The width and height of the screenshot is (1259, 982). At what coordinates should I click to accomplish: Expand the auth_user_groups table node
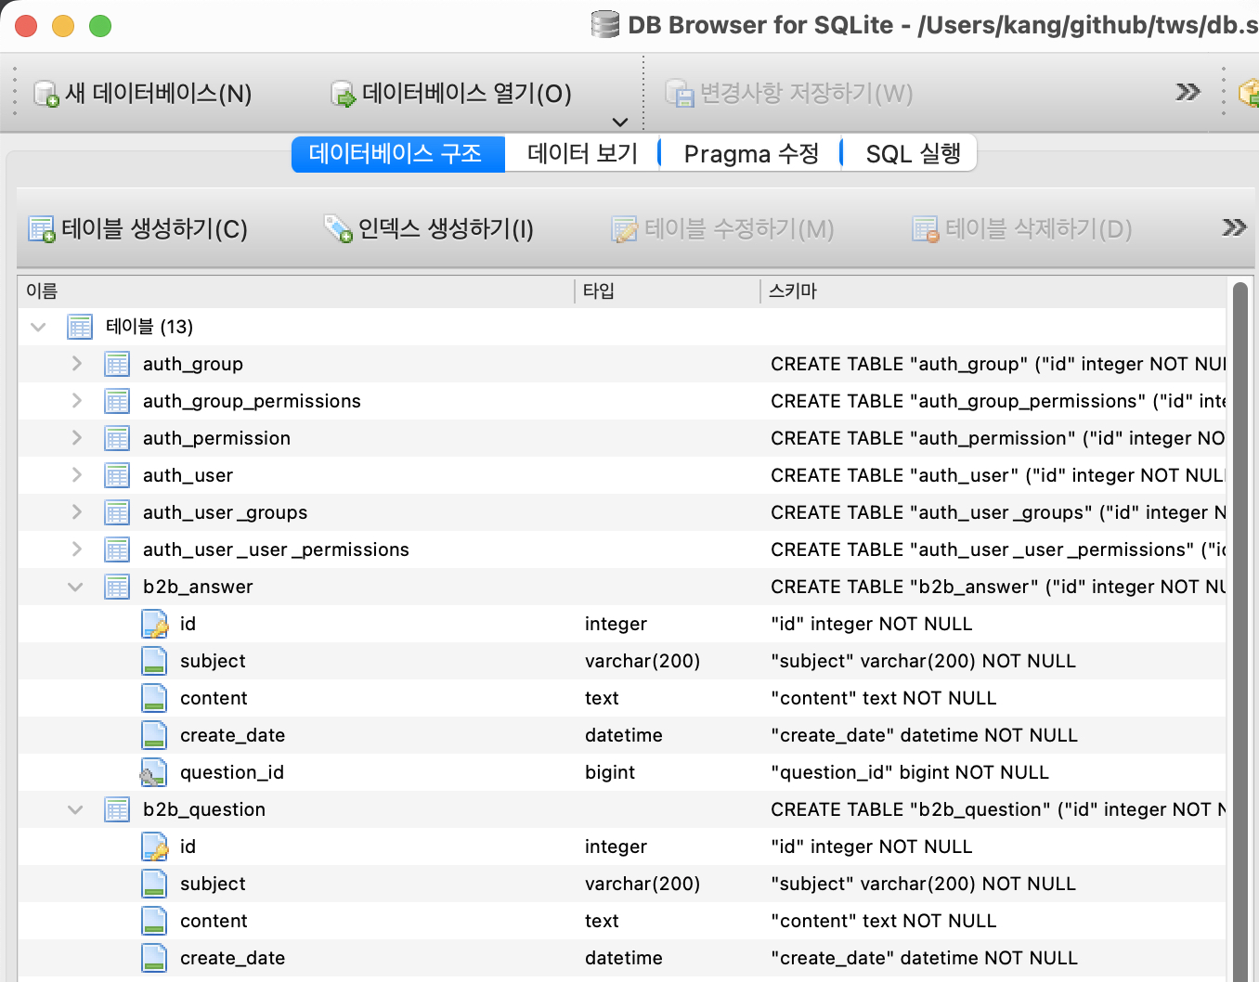pyautogui.click(x=76, y=512)
